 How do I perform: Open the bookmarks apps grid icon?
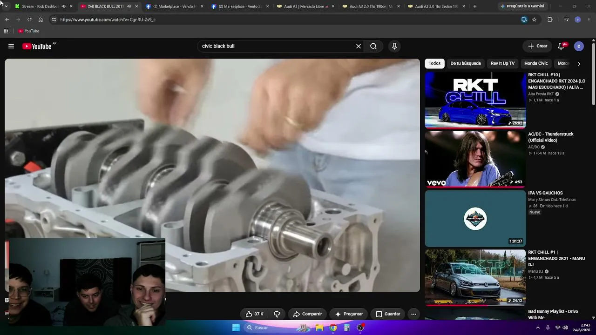pos(6,31)
